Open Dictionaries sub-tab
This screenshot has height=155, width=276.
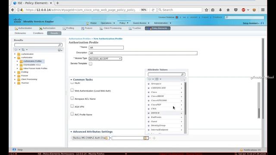click(20, 33)
